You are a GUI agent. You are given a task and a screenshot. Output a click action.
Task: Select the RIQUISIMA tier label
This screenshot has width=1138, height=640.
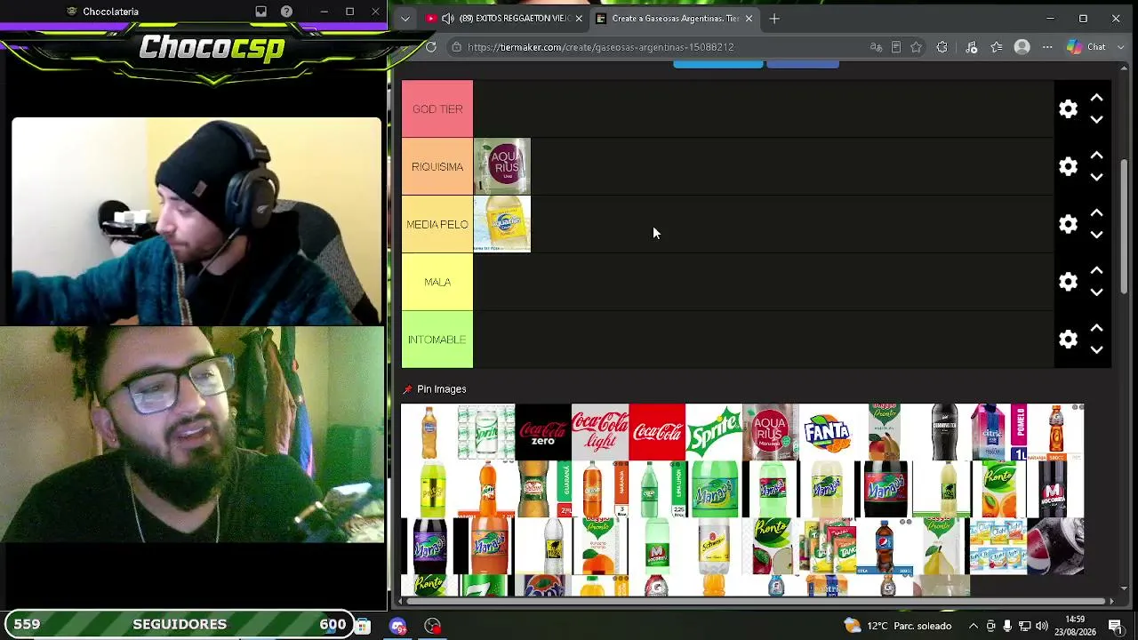pos(437,167)
